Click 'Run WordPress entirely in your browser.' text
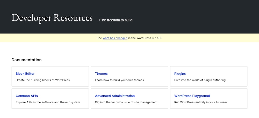This screenshot has width=259, height=118. pos(201,102)
